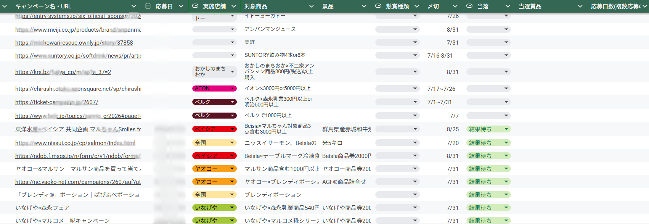Screen dimensions: 649x224
Task: Open ヤオコー chip in nc.yaoko-net.com row
Action: coord(214,182)
